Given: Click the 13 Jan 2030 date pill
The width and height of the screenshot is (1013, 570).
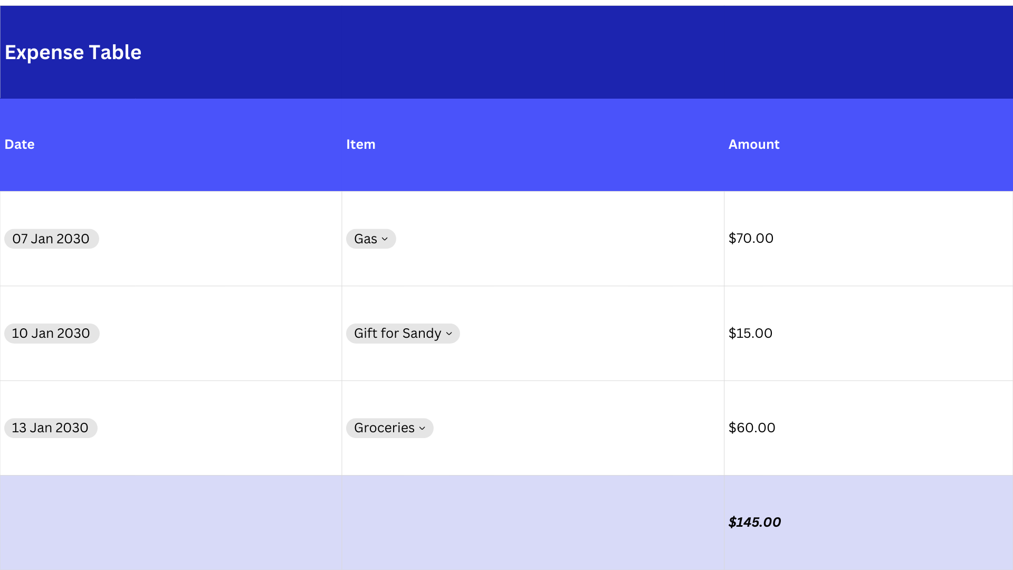Looking at the screenshot, I should pyautogui.click(x=51, y=428).
